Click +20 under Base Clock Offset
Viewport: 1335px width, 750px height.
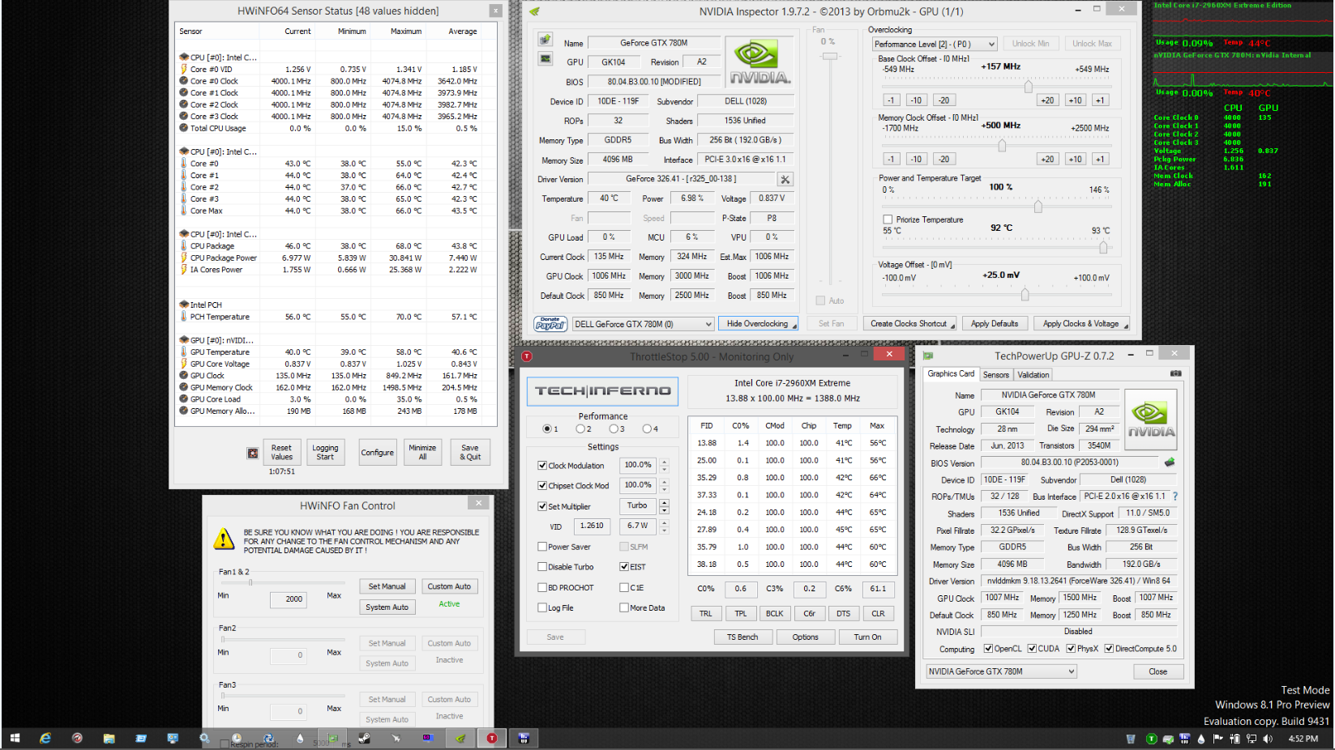(x=1048, y=100)
